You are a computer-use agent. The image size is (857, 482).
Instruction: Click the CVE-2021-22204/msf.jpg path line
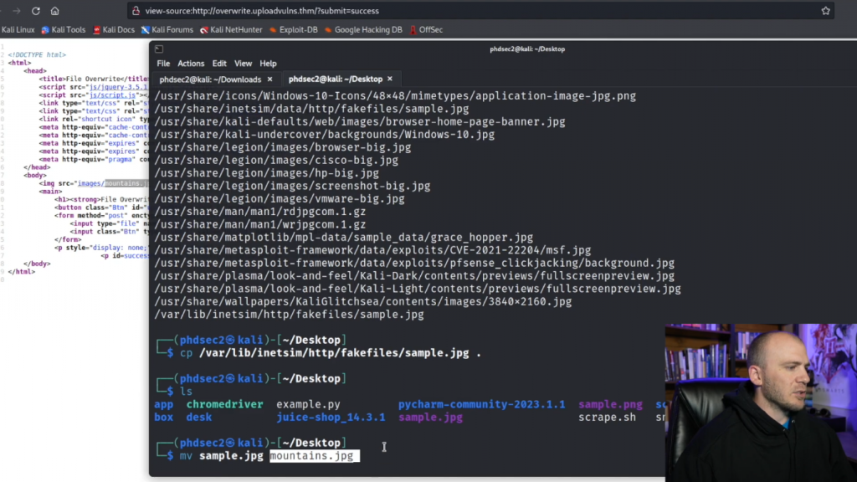coord(372,250)
